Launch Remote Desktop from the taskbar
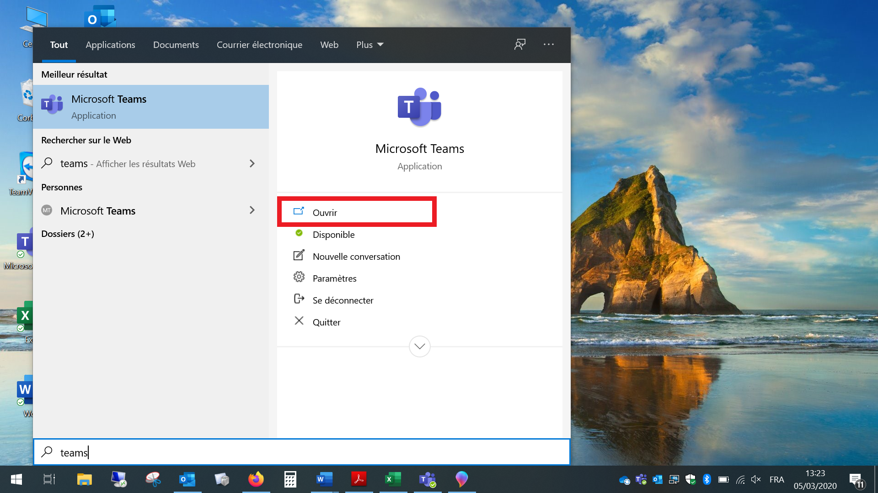878x493 pixels. click(x=119, y=479)
